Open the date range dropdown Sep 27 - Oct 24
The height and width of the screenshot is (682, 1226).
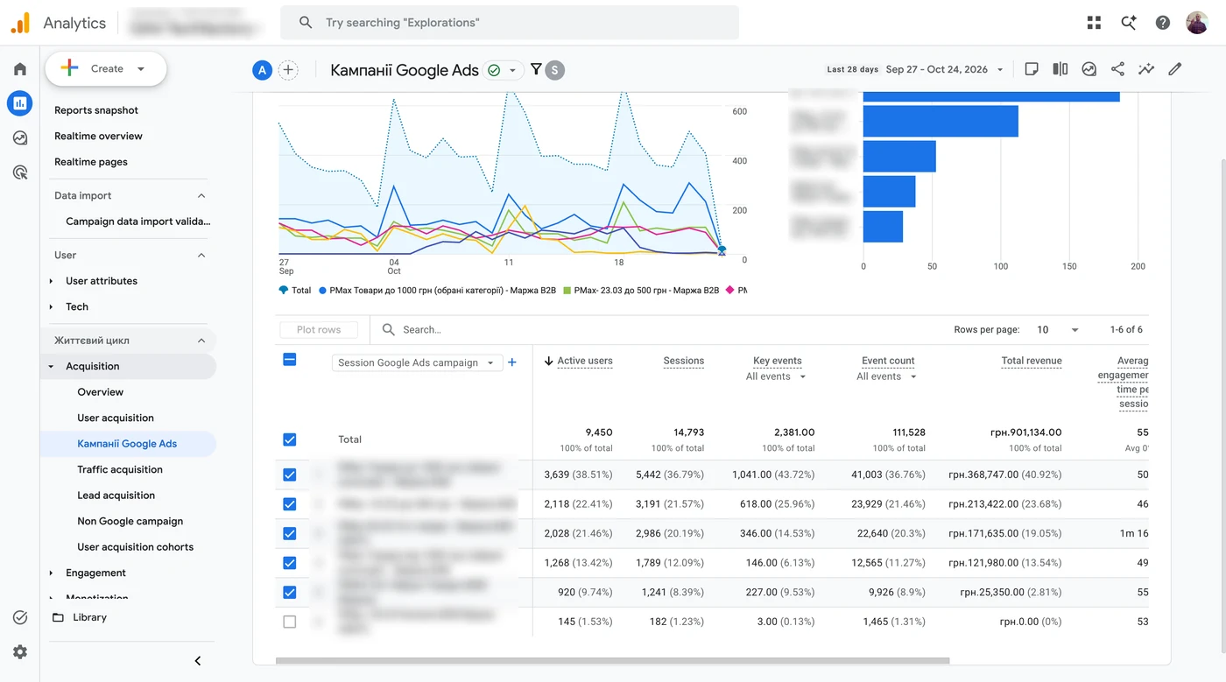point(944,69)
